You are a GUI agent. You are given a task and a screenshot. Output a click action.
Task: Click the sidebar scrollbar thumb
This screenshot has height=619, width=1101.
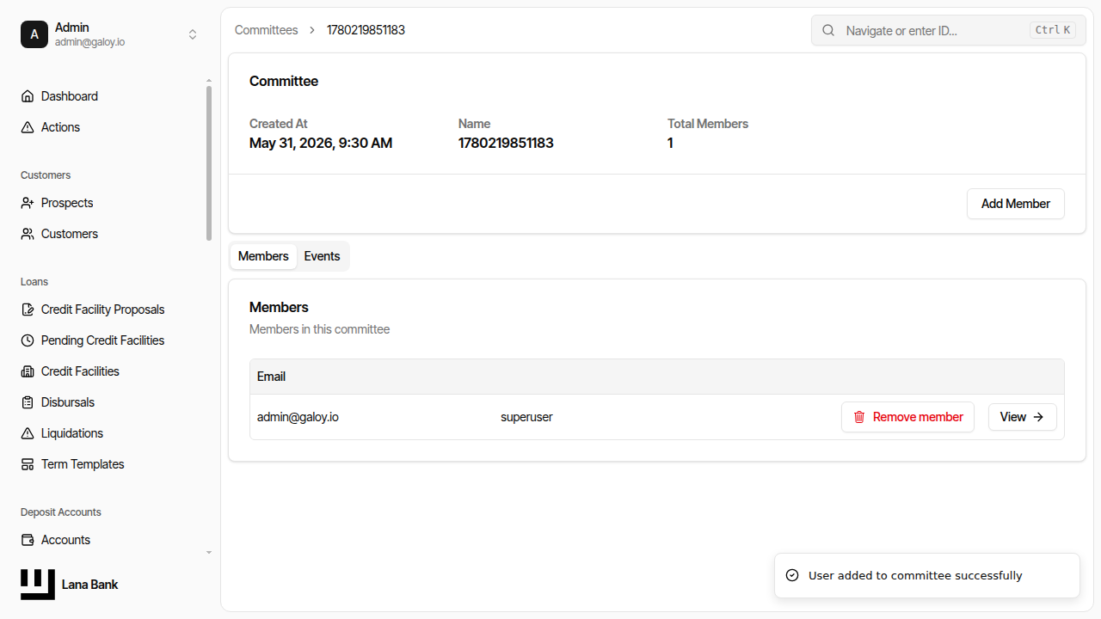[x=209, y=163]
